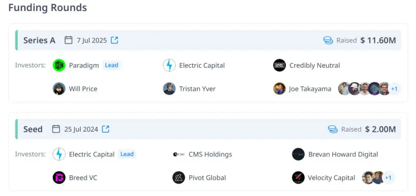Click the Credibly Neutral logo icon
The image size is (416, 196).
(279, 65)
